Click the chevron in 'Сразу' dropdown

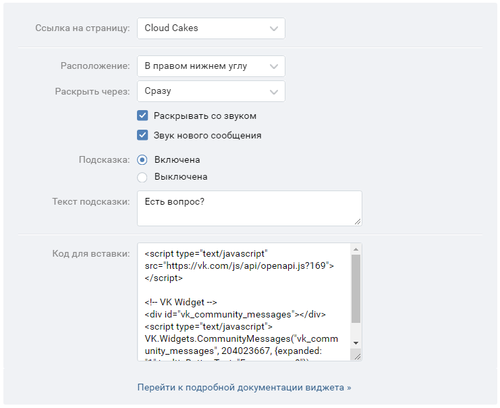[x=273, y=92]
